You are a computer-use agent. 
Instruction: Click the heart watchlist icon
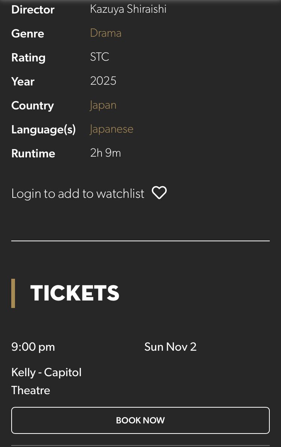pyautogui.click(x=159, y=193)
